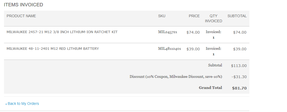287x112 pixels.
Task: Click the $74.00 price of ratchet kit
Action: pyautogui.click(x=193, y=32)
